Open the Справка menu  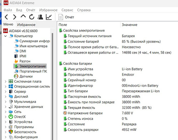click(84, 10)
